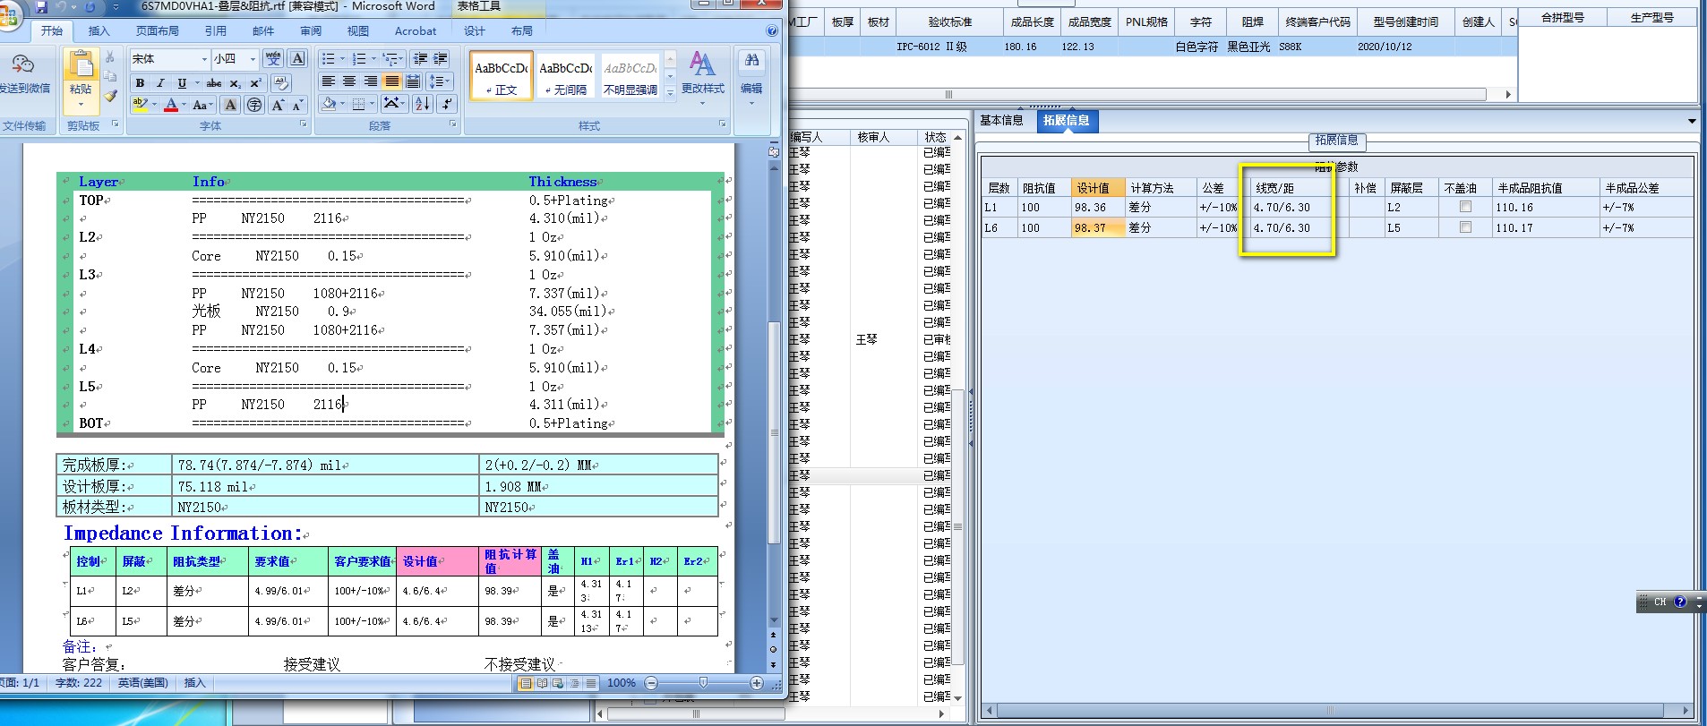Toggle 不盖油 checkbox in L1 row
Viewport: 1707px width, 726px height.
(x=1465, y=207)
